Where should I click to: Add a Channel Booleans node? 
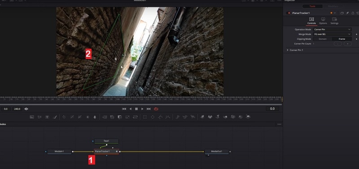coord(112,117)
